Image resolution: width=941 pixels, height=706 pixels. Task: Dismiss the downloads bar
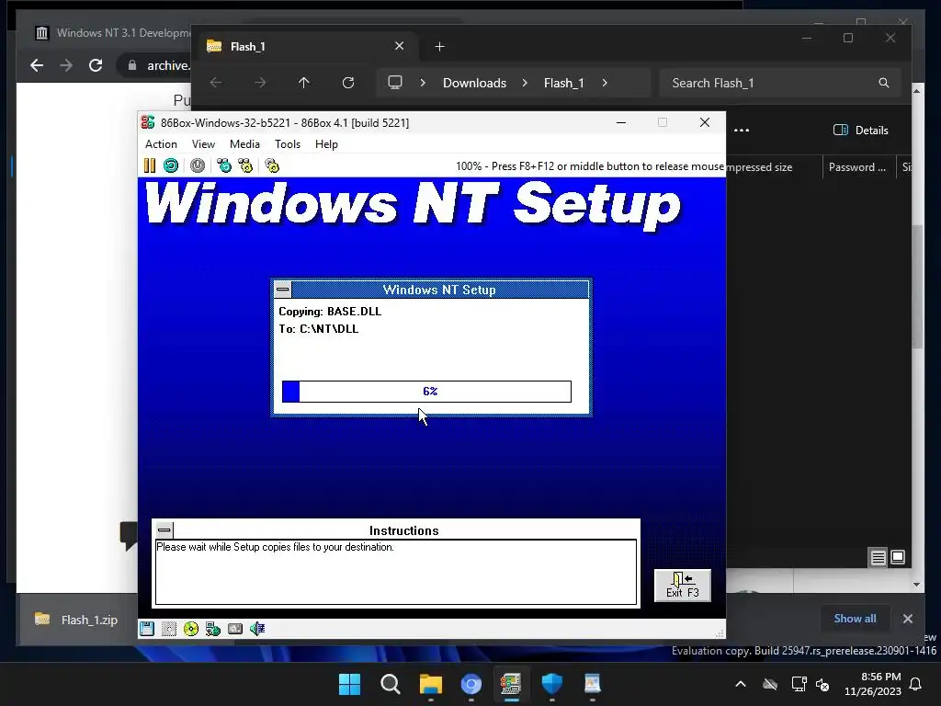pyautogui.click(x=907, y=619)
